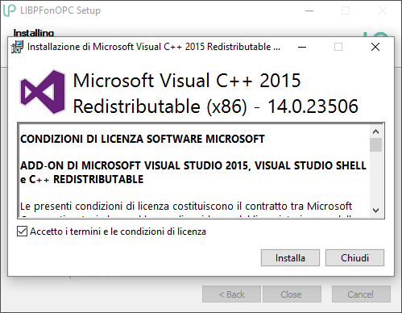Click the close button of LIBPFonOPC Setup window

383,10
